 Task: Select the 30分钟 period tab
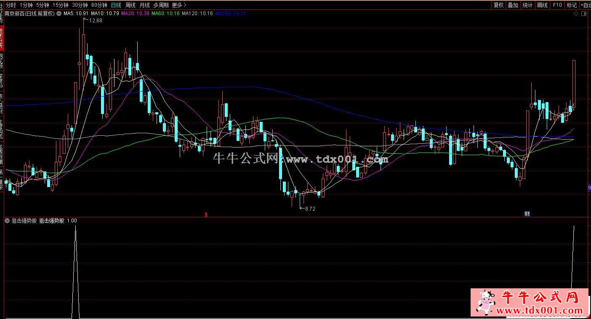(x=80, y=5)
